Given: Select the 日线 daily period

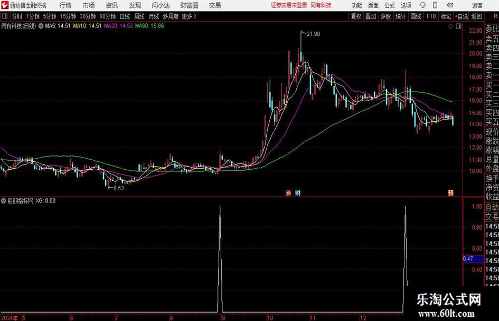Looking at the screenshot, I should [125, 16].
